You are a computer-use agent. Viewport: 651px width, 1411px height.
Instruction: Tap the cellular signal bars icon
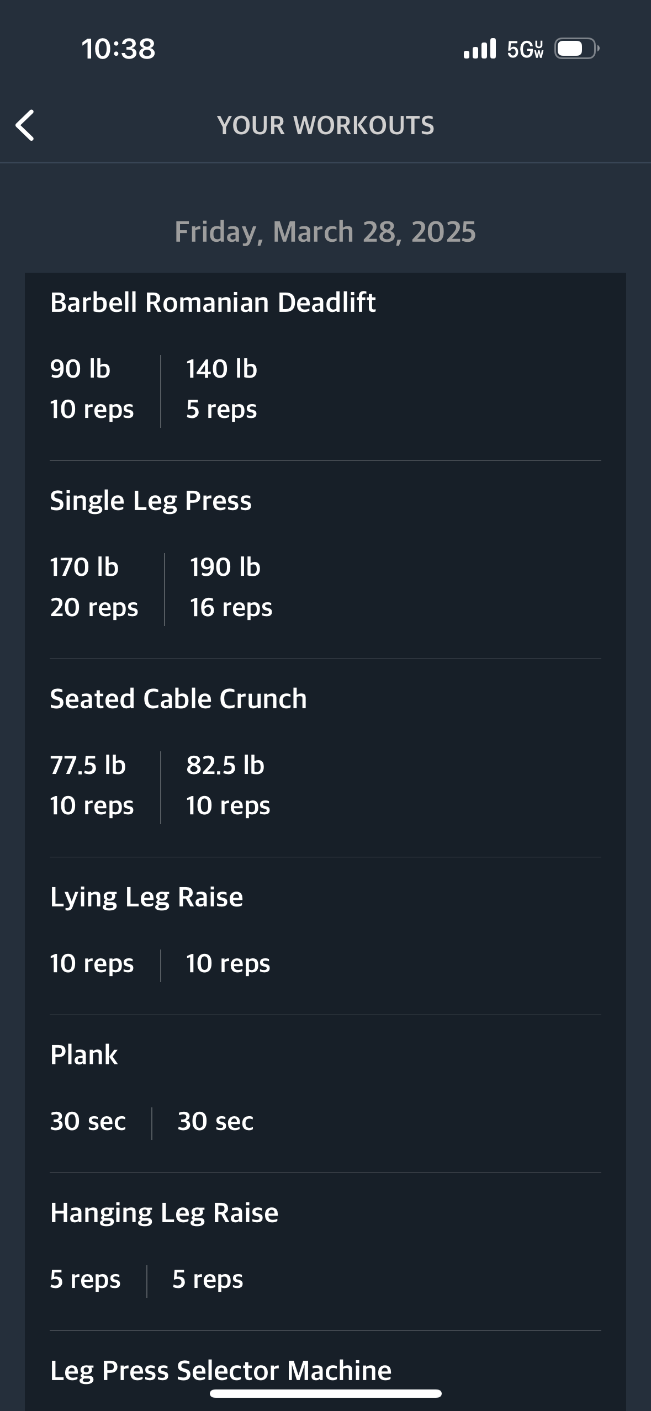479,49
